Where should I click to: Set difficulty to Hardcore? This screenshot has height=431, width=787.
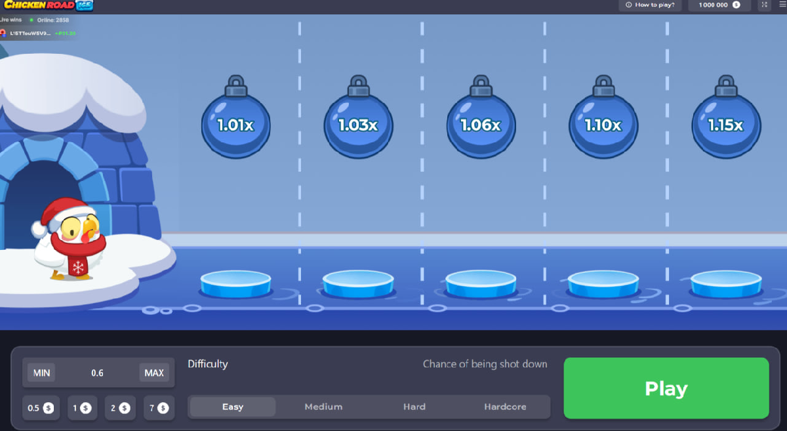(x=505, y=407)
